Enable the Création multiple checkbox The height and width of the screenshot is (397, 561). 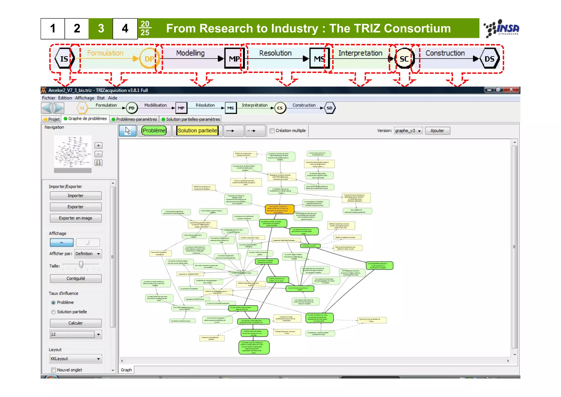tap(272, 131)
